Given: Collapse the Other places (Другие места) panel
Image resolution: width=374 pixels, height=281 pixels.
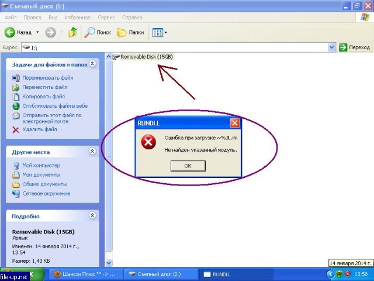Looking at the screenshot, I should tap(92, 152).
